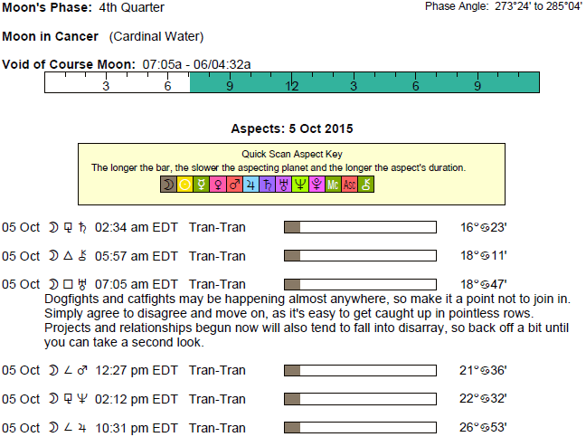Click the pink Venus symbol
586x437 pixels.
click(217, 185)
